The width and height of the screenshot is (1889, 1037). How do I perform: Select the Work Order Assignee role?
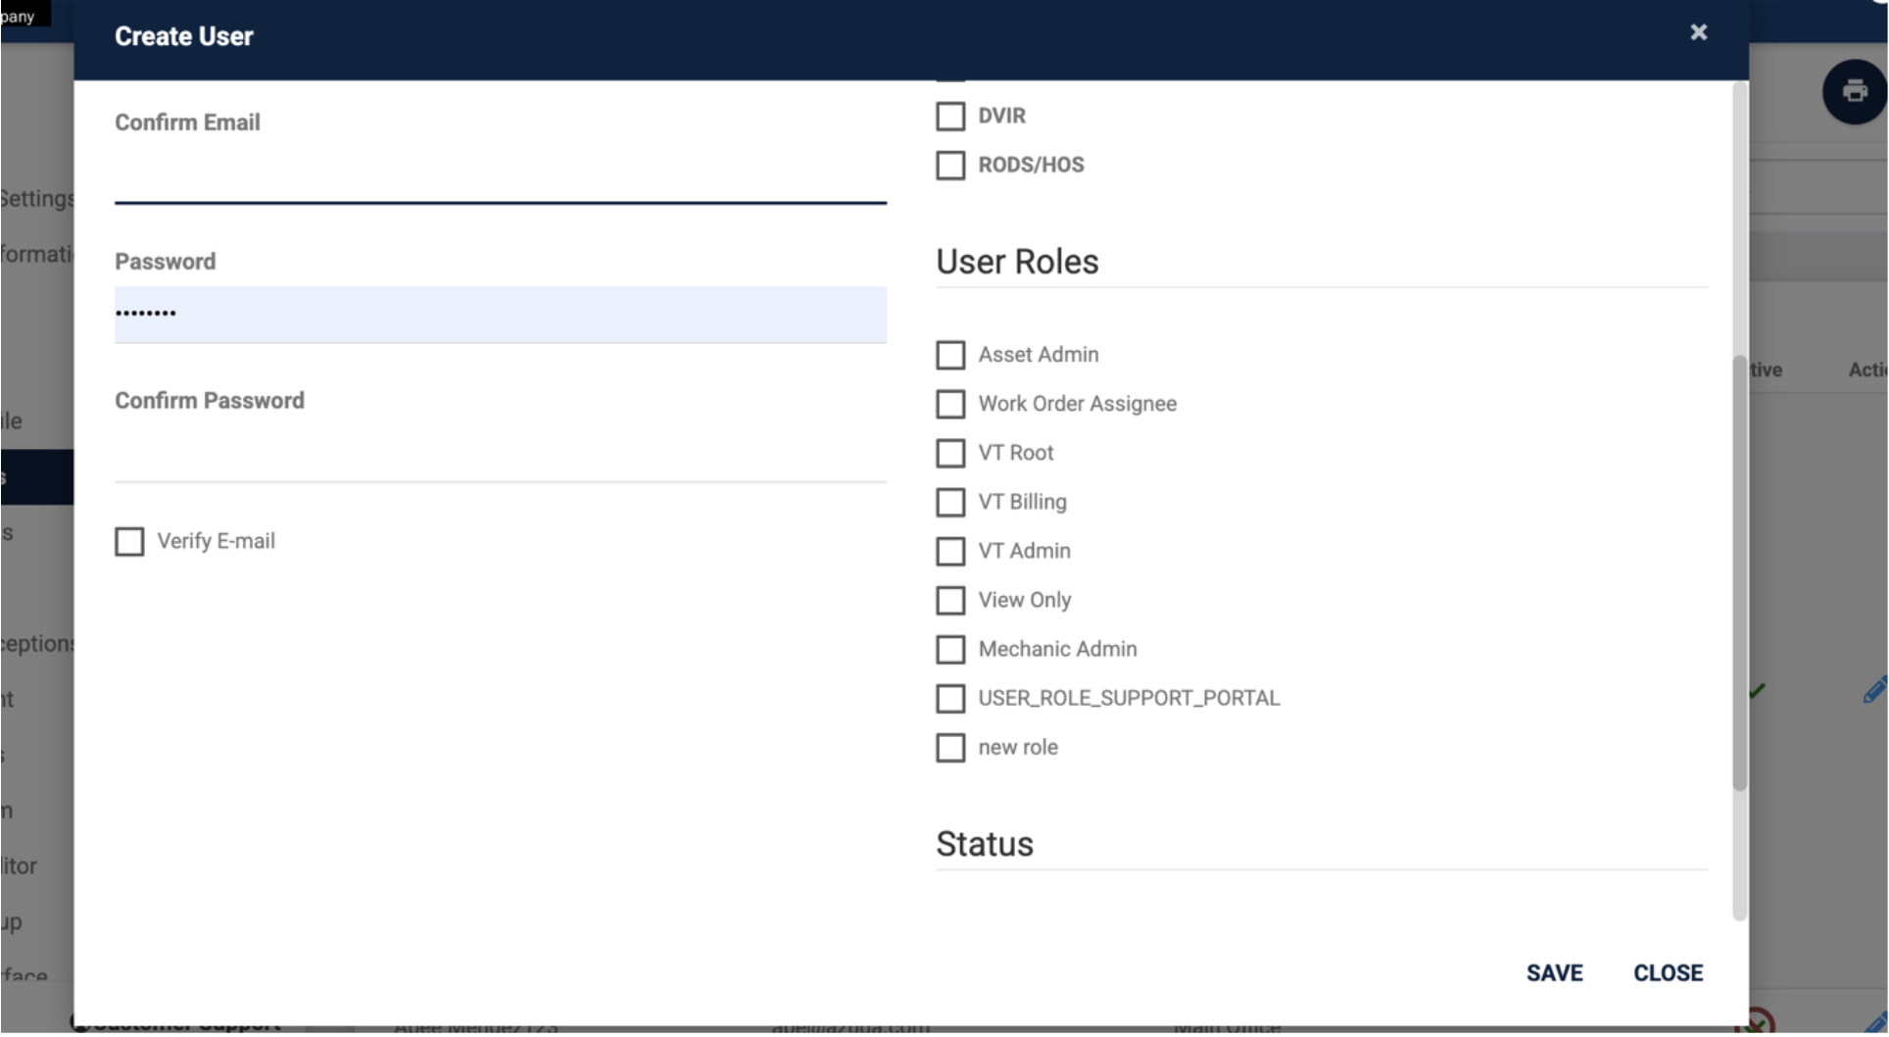tap(950, 404)
